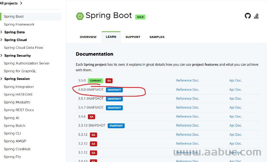Click the GA badge next to 3.4.6
Image resolution: width=267 pixels, height=162 pixels.
tap(92, 117)
